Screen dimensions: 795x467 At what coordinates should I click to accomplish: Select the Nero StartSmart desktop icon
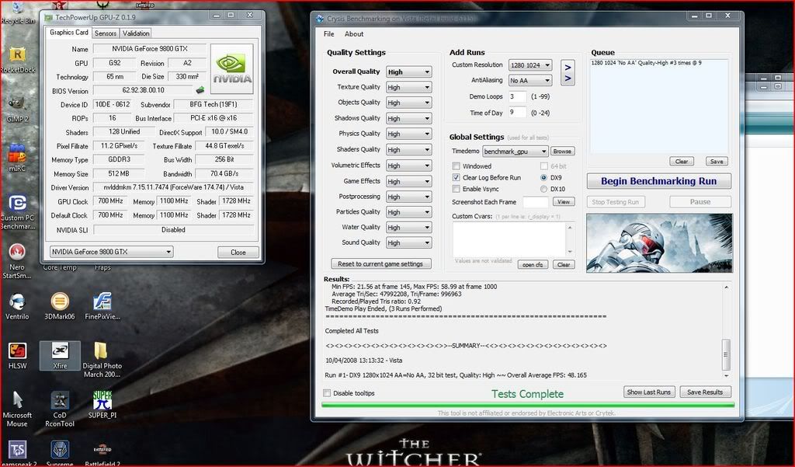tap(17, 260)
